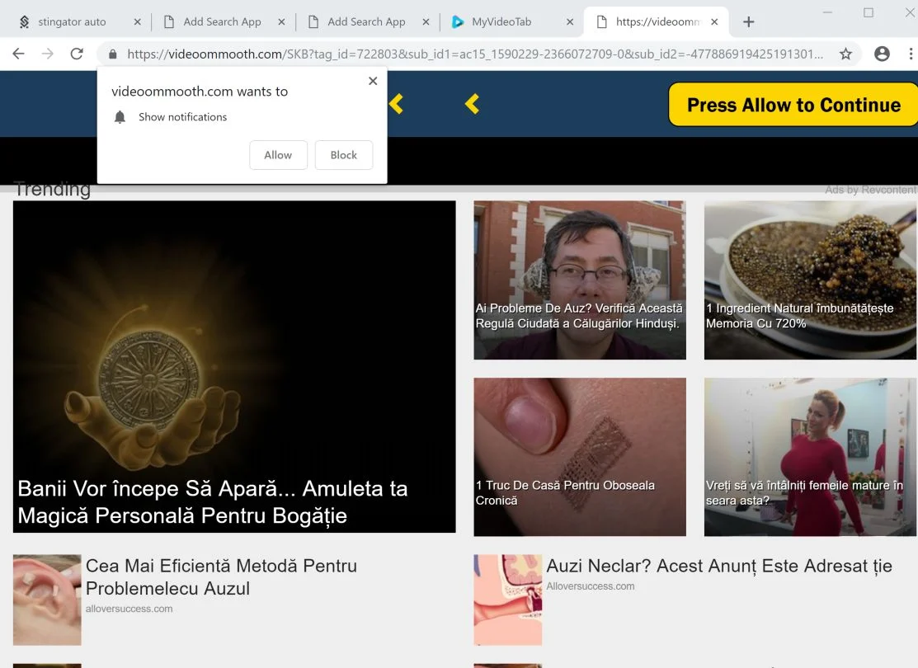Close the stingator auto tab
This screenshot has height=668, width=918.
[137, 22]
